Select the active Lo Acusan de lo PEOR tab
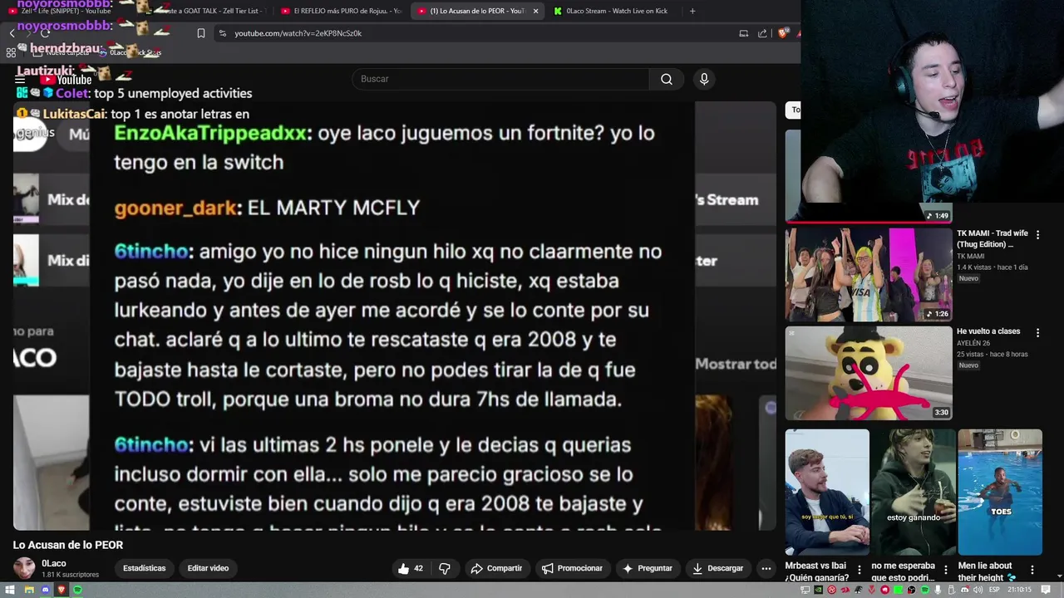The width and height of the screenshot is (1064, 598). (477, 11)
